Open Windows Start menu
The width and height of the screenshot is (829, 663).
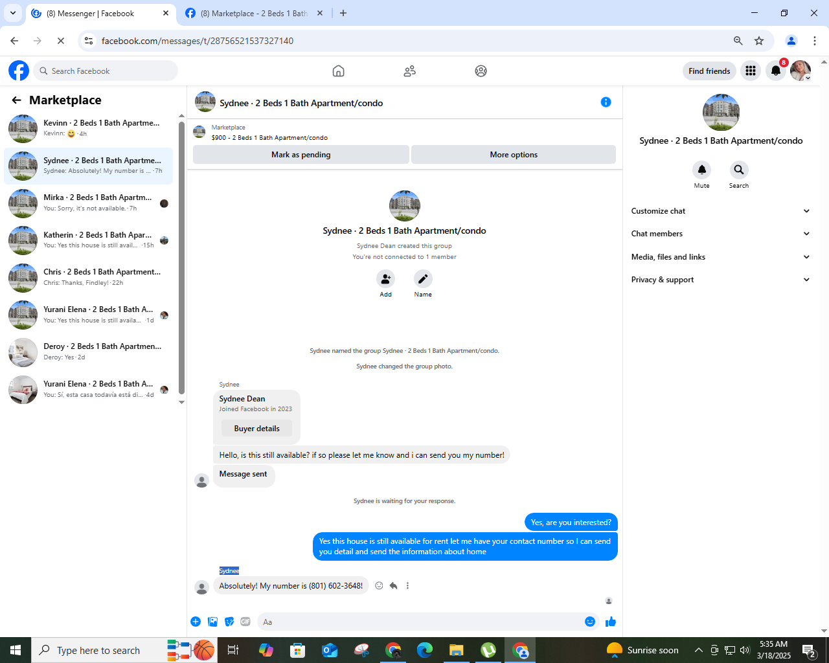coord(16,650)
